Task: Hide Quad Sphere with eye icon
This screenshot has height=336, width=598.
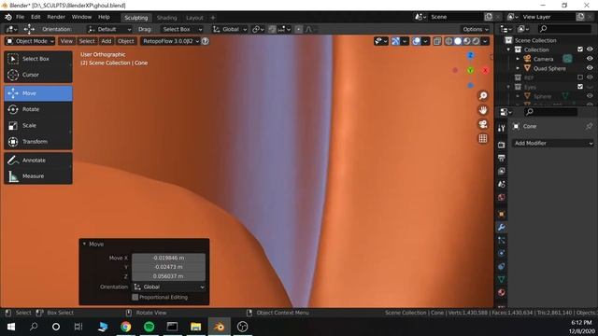Action: [x=590, y=68]
